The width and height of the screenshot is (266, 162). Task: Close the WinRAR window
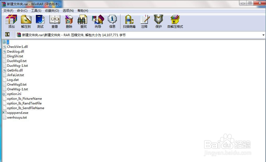[x=260, y=3]
